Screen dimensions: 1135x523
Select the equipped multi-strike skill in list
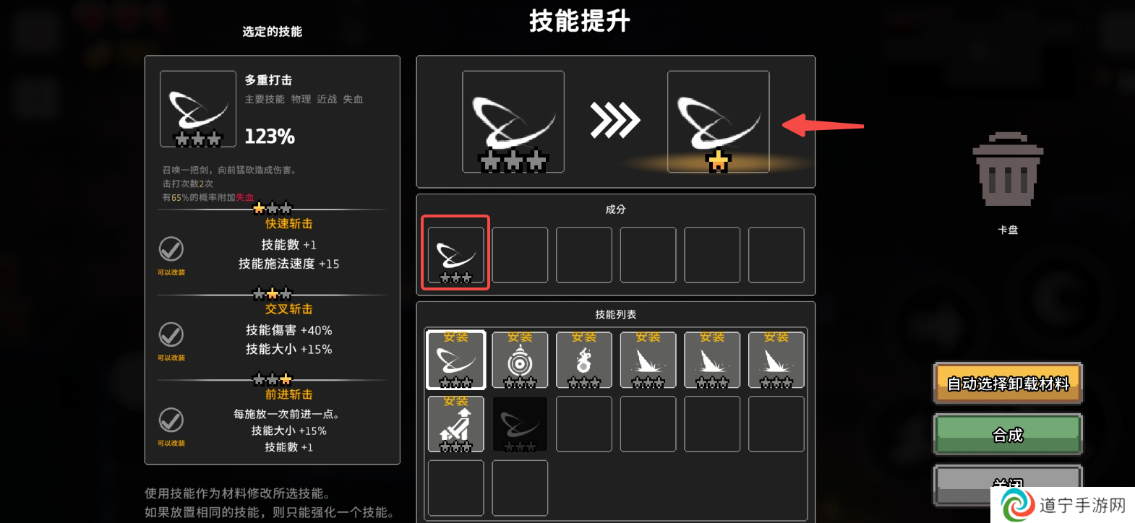456,360
